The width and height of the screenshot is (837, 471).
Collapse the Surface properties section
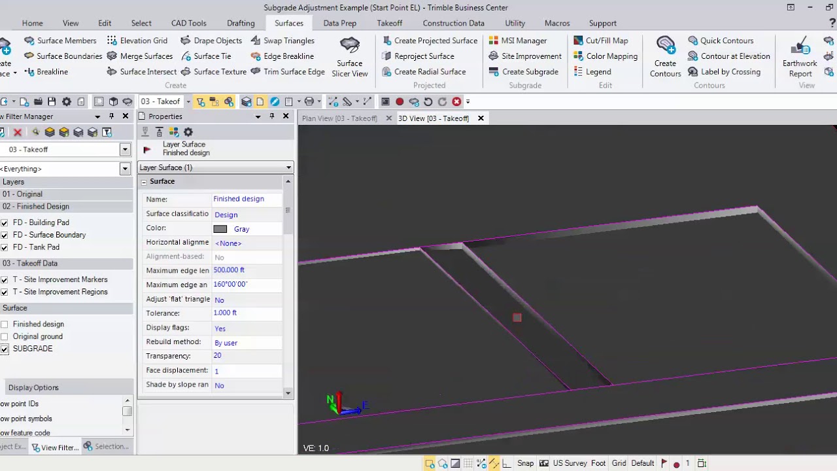pyautogui.click(x=144, y=182)
